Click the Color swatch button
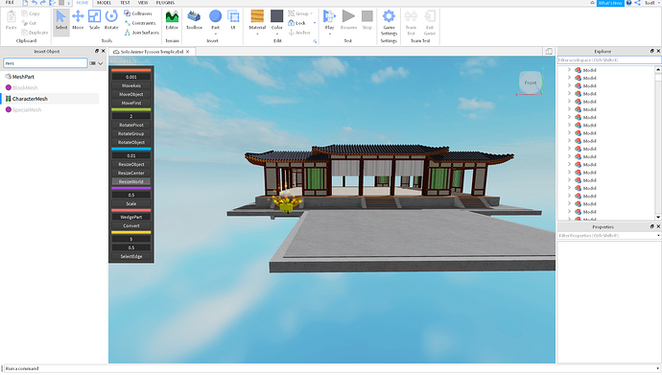Image resolution: width=662 pixels, height=375 pixels. click(x=277, y=16)
